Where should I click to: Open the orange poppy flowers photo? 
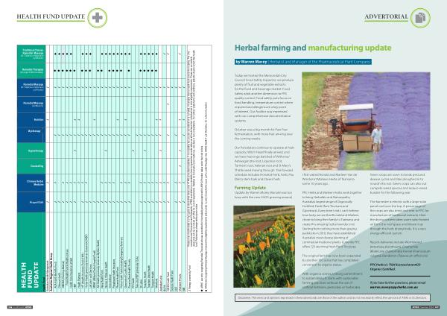(x=264, y=247)
